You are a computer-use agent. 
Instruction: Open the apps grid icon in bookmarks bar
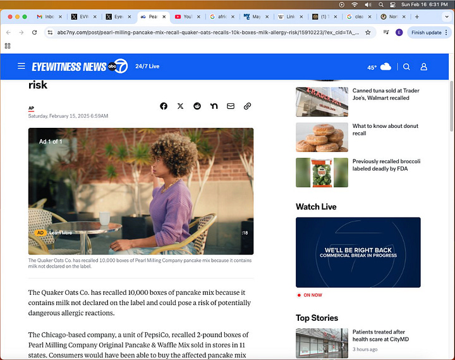[8, 46]
